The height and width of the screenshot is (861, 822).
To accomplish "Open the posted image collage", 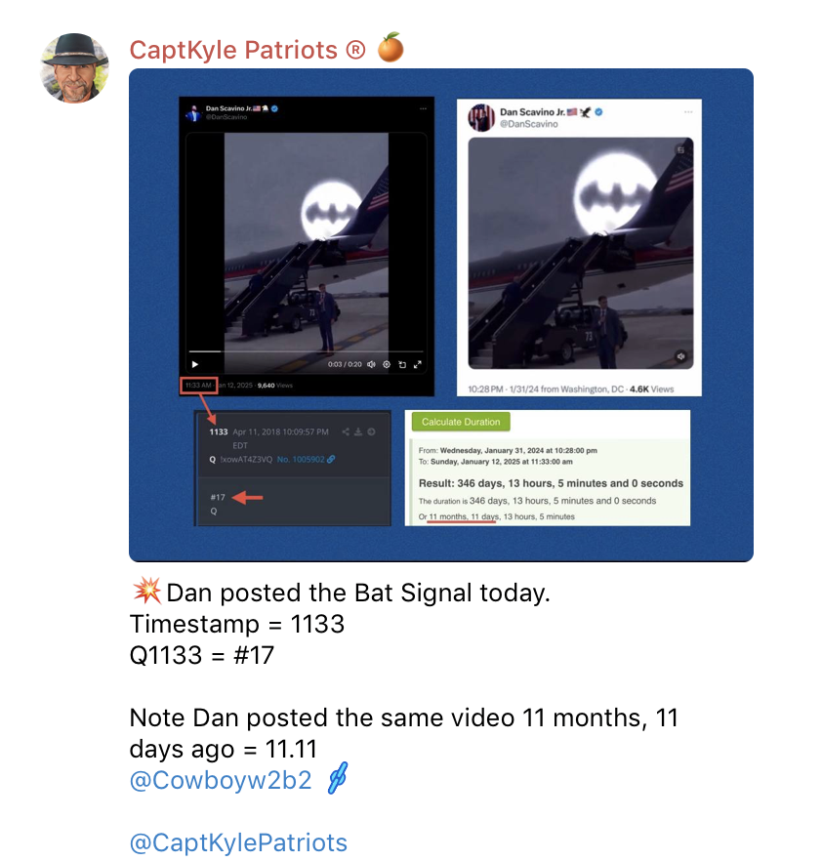I will [441, 314].
